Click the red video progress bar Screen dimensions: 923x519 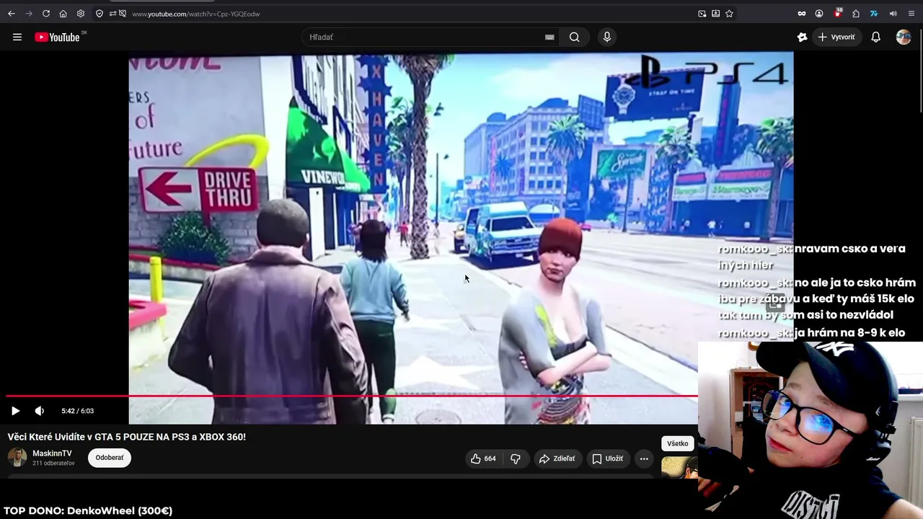[x=351, y=396]
